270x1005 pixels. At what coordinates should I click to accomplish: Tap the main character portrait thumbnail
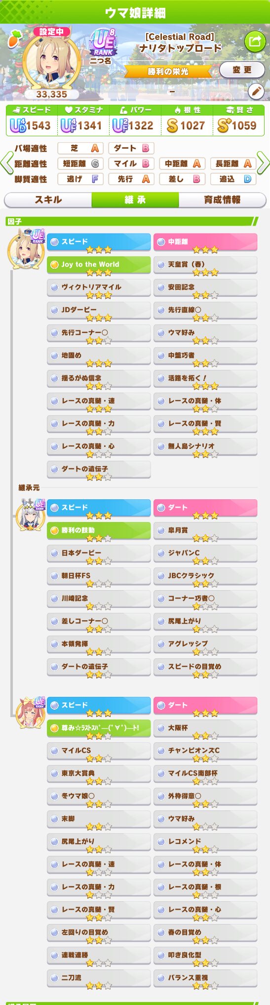click(x=51, y=62)
